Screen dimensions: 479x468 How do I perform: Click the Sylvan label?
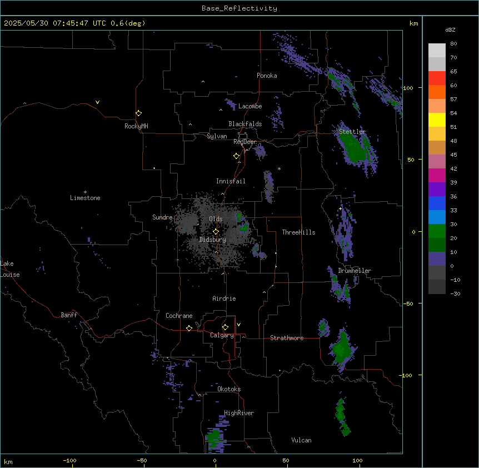pyautogui.click(x=217, y=136)
